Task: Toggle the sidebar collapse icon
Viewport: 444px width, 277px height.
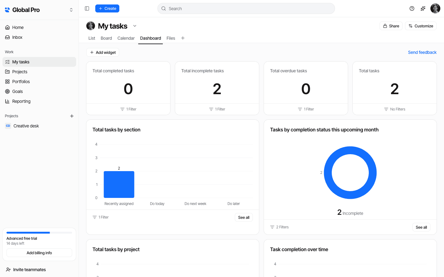Action: click(87, 9)
